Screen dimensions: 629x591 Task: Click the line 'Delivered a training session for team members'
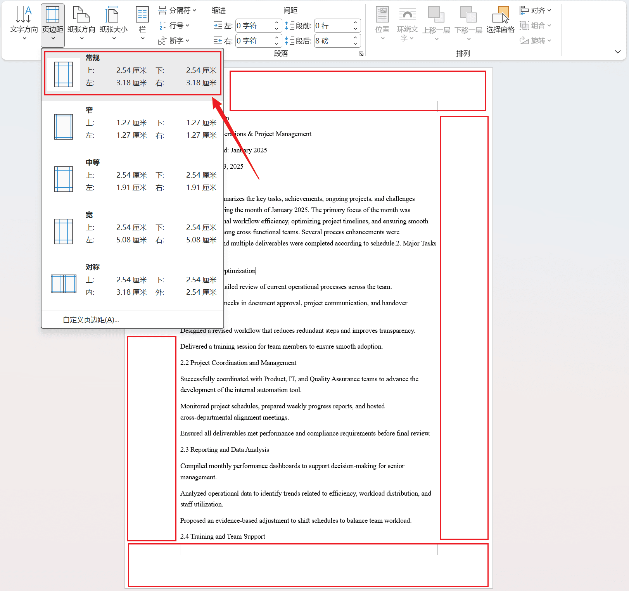(282, 347)
